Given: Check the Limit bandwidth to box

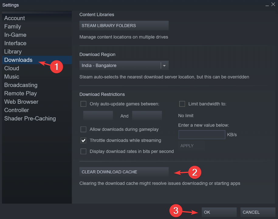Looking at the screenshot, I should pos(182,104).
